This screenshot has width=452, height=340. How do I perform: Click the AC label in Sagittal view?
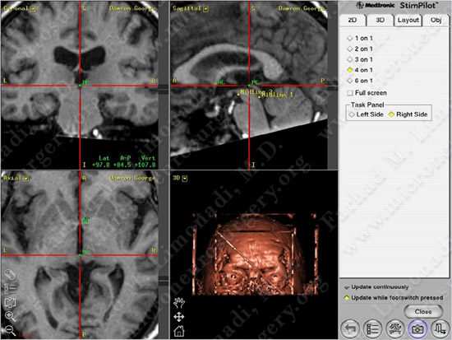click(x=221, y=82)
